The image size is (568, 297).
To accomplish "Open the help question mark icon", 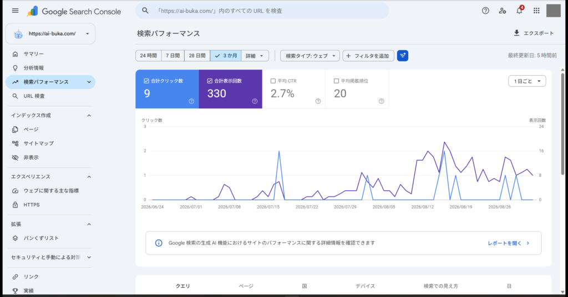I will tap(485, 11).
